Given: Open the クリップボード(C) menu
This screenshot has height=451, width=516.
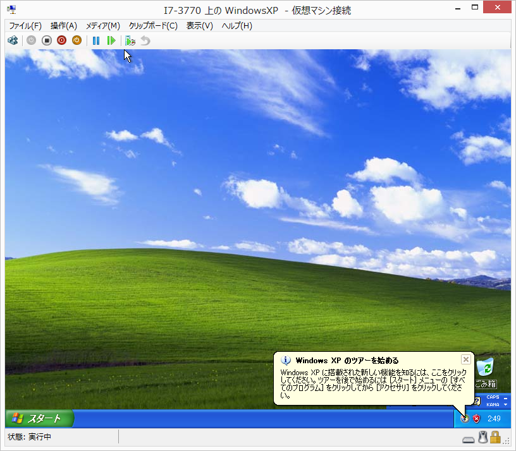Looking at the screenshot, I should (153, 26).
